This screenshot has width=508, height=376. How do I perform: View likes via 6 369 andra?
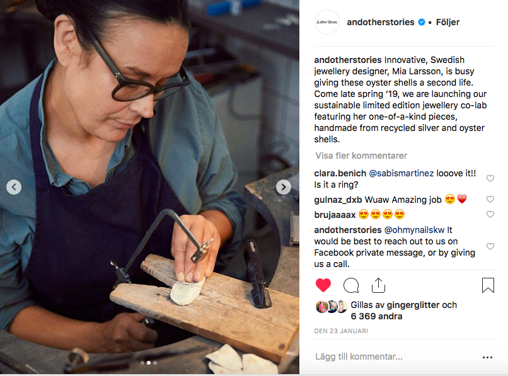coord(376,316)
